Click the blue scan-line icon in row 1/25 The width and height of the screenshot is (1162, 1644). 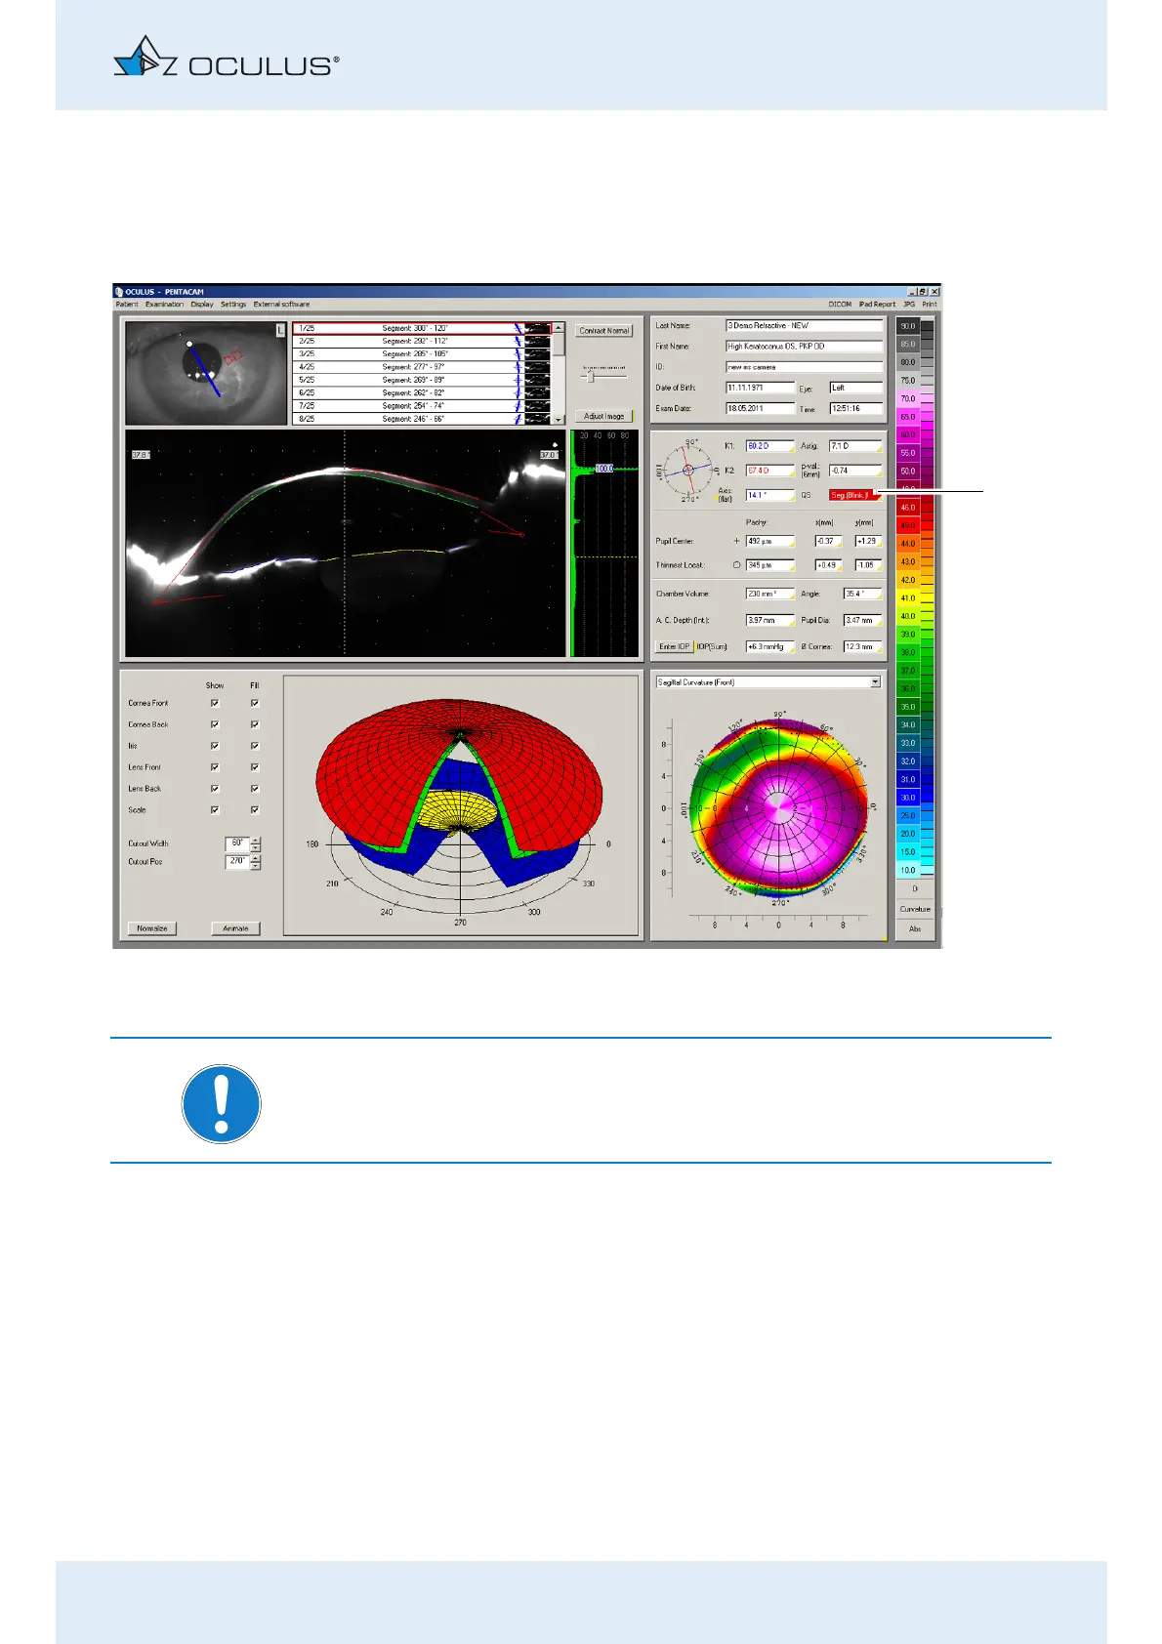click(519, 329)
